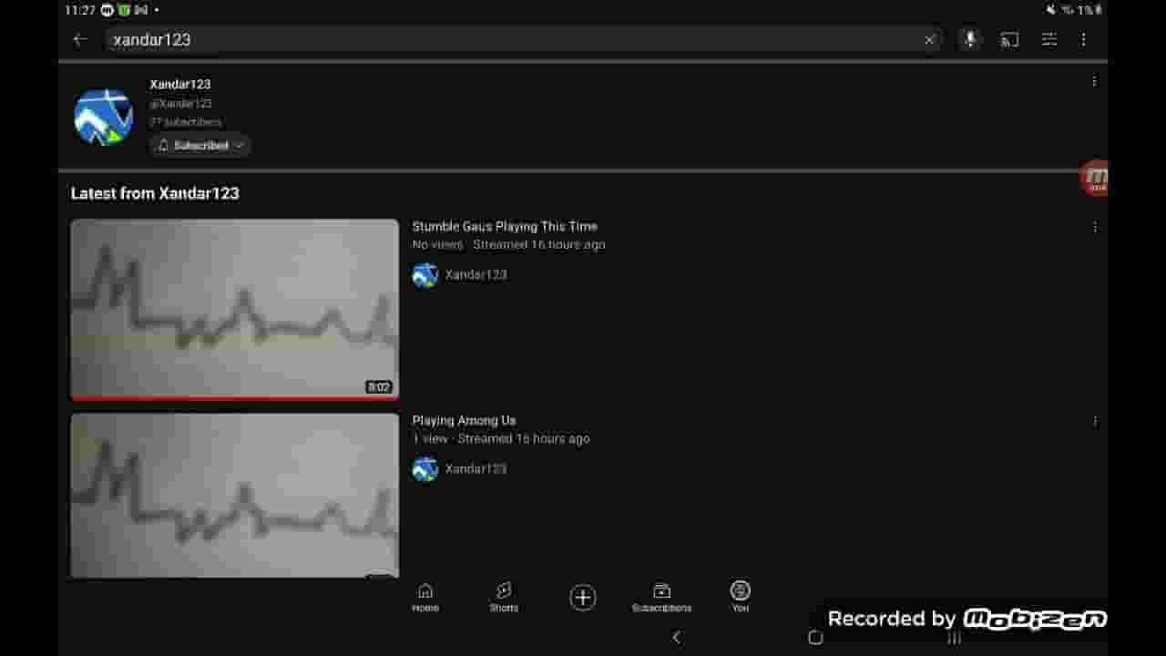Open the top bar more options menu
Screen dimensions: 1166x656
1084,40
